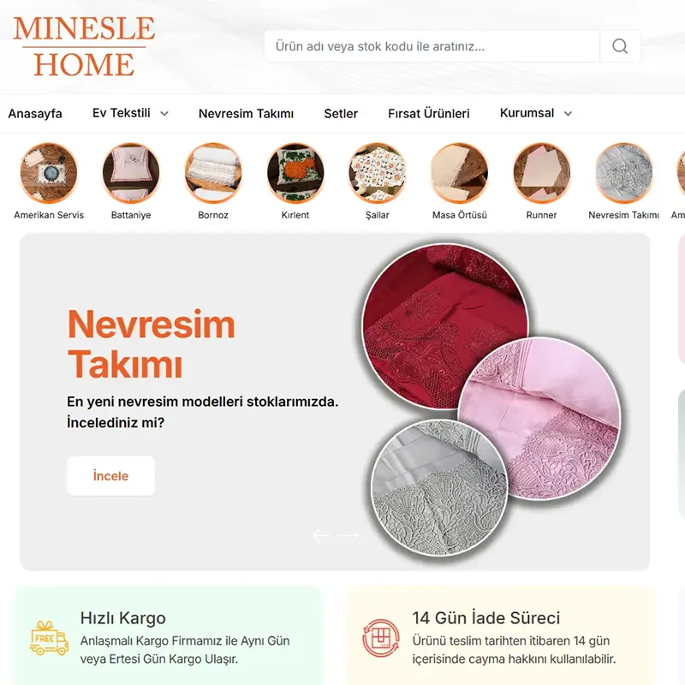Open the Fırsat Ürünleri menu item

coord(429,114)
